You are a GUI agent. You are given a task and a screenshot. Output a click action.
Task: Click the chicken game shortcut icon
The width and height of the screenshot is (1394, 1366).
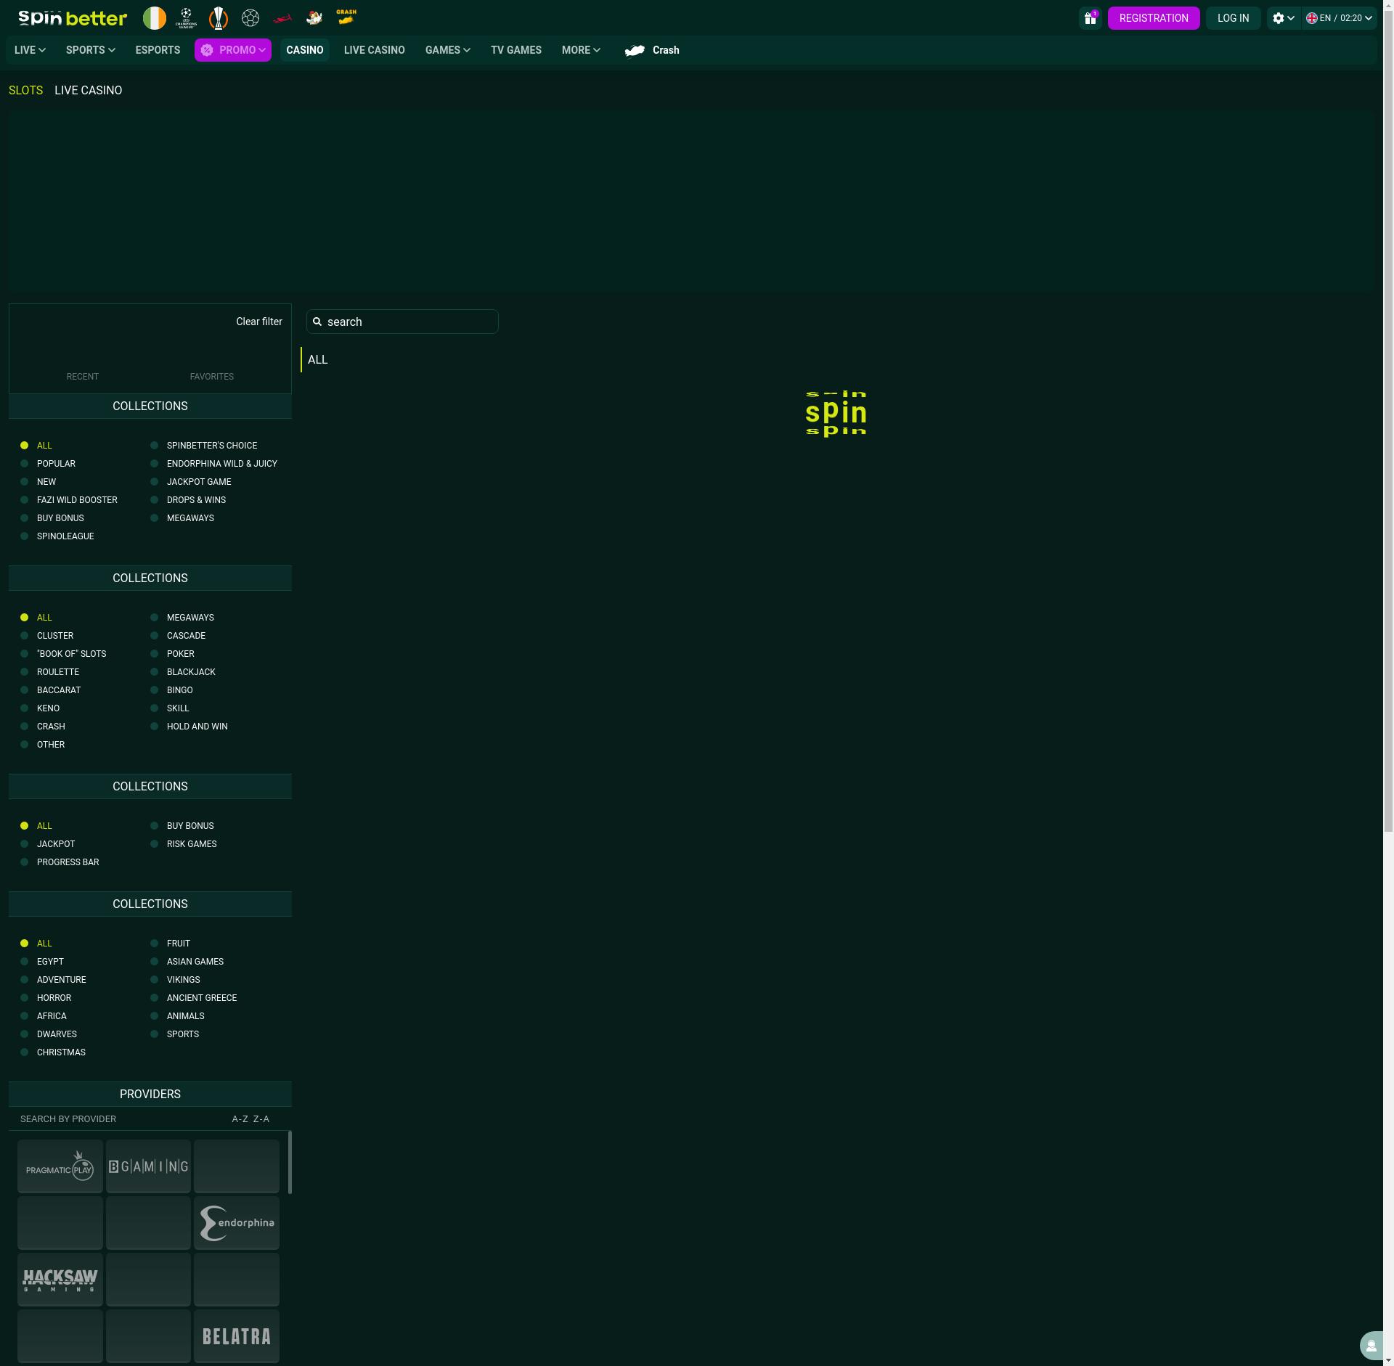[x=314, y=18]
